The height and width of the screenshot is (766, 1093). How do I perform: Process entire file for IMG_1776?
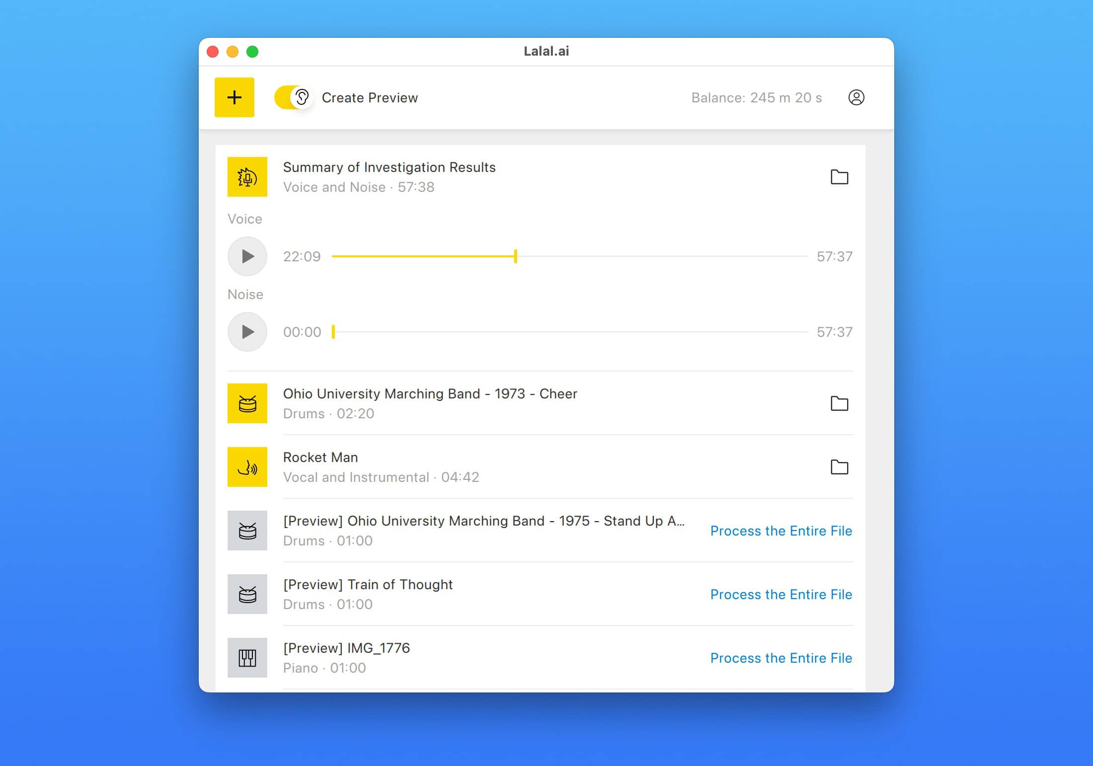click(x=781, y=658)
